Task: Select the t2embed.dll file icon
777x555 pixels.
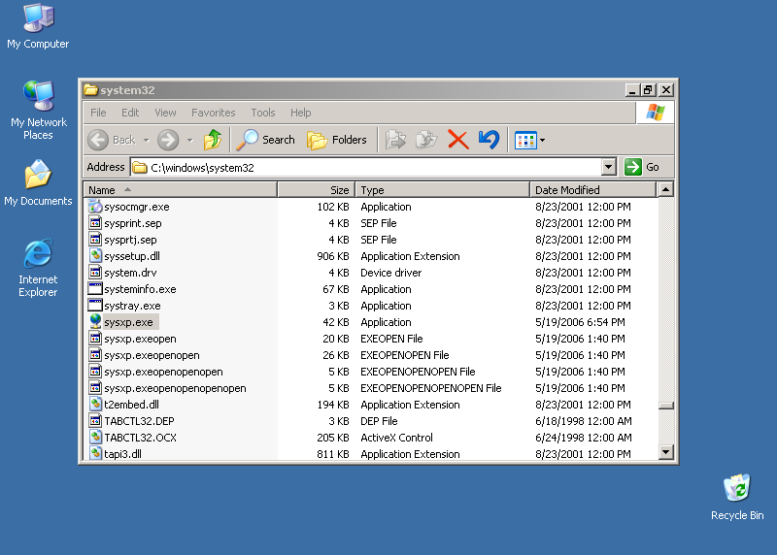Action: point(95,405)
